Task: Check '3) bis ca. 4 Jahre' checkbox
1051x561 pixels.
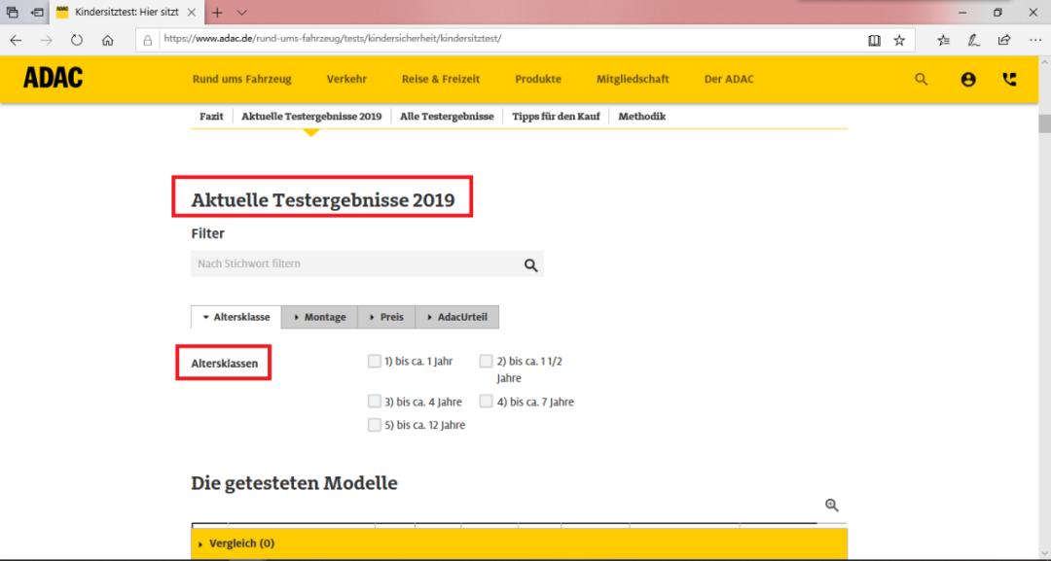Action: (374, 402)
